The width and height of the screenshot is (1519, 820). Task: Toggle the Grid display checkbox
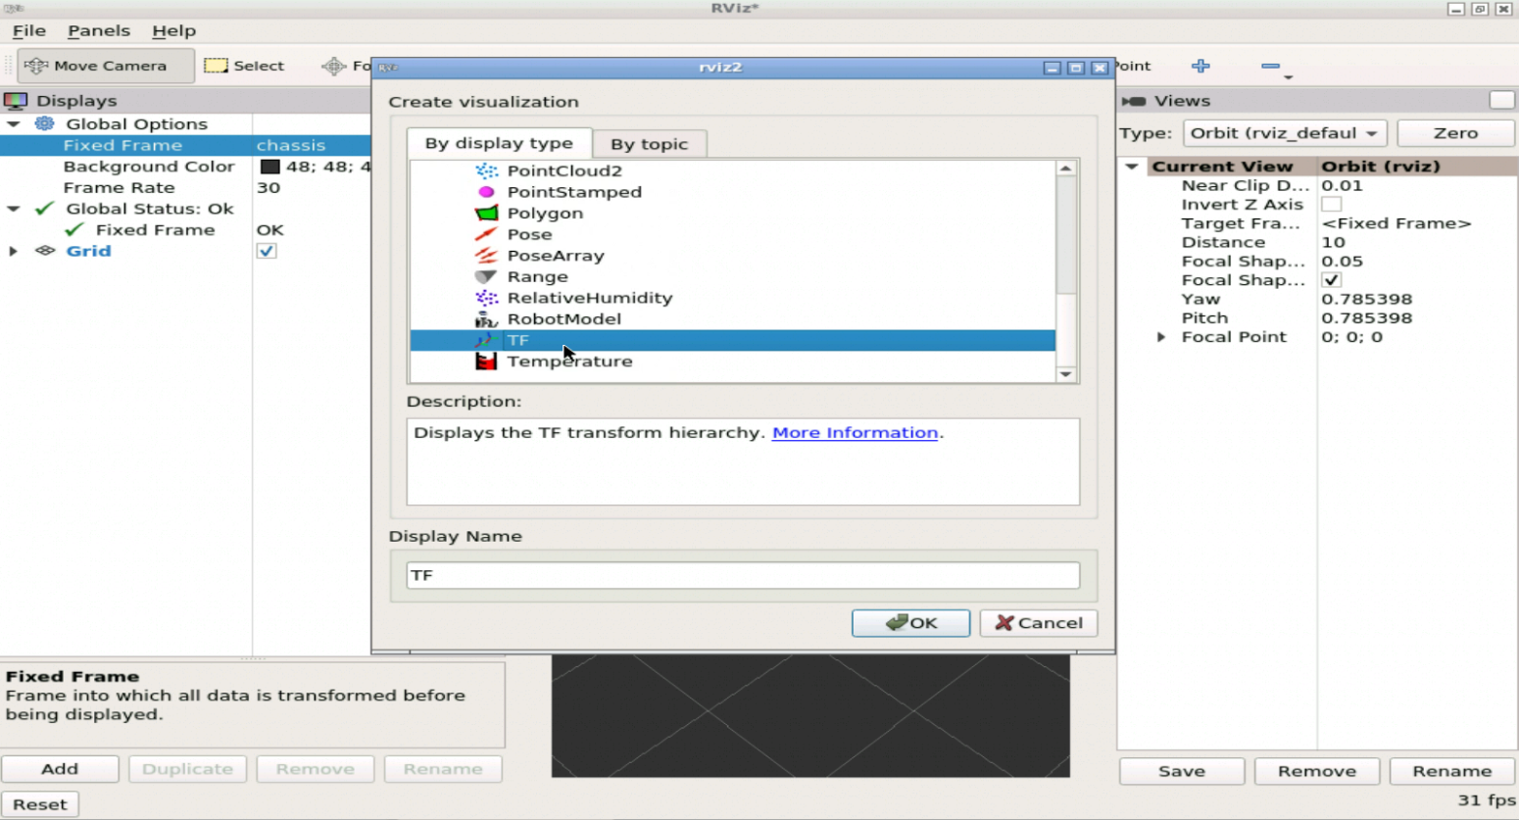pyautogui.click(x=267, y=251)
